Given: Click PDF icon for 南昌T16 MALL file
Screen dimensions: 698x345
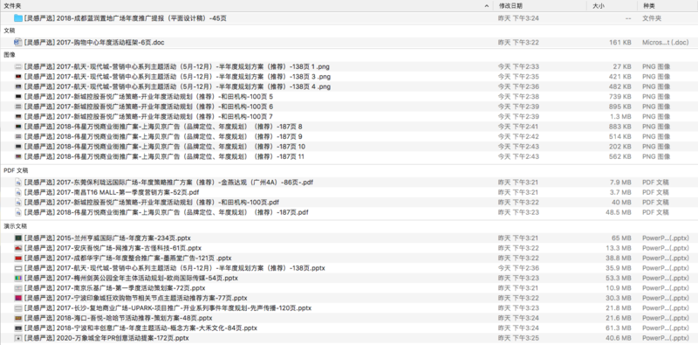Looking at the screenshot, I should click(x=18, y=192).
